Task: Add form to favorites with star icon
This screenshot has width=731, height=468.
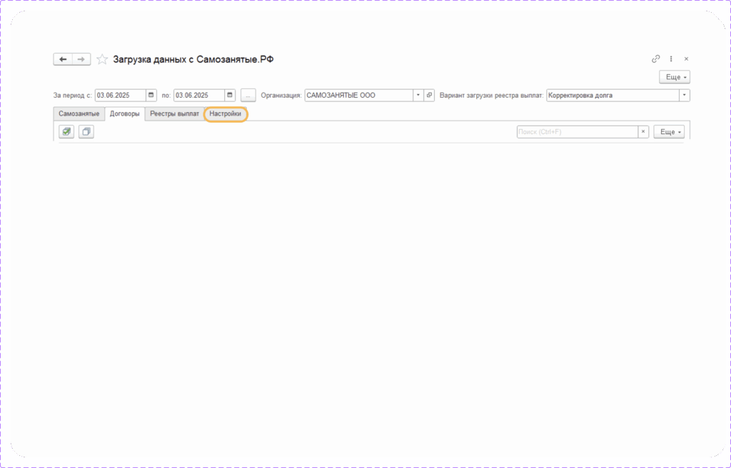Action: point(102,59)
